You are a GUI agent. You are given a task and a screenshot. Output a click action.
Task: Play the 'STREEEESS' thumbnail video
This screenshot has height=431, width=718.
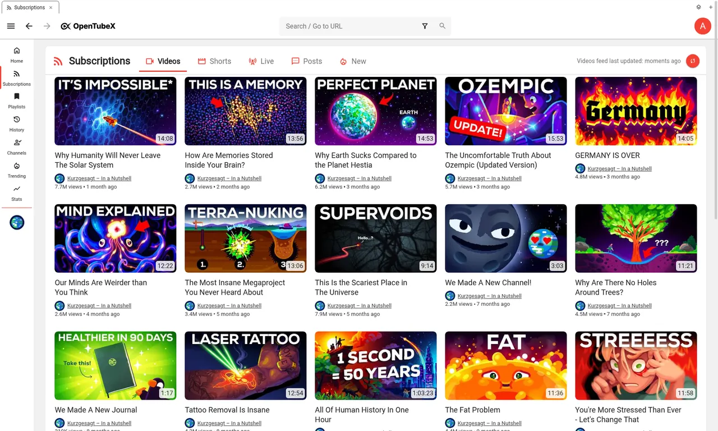click(636, 366)
